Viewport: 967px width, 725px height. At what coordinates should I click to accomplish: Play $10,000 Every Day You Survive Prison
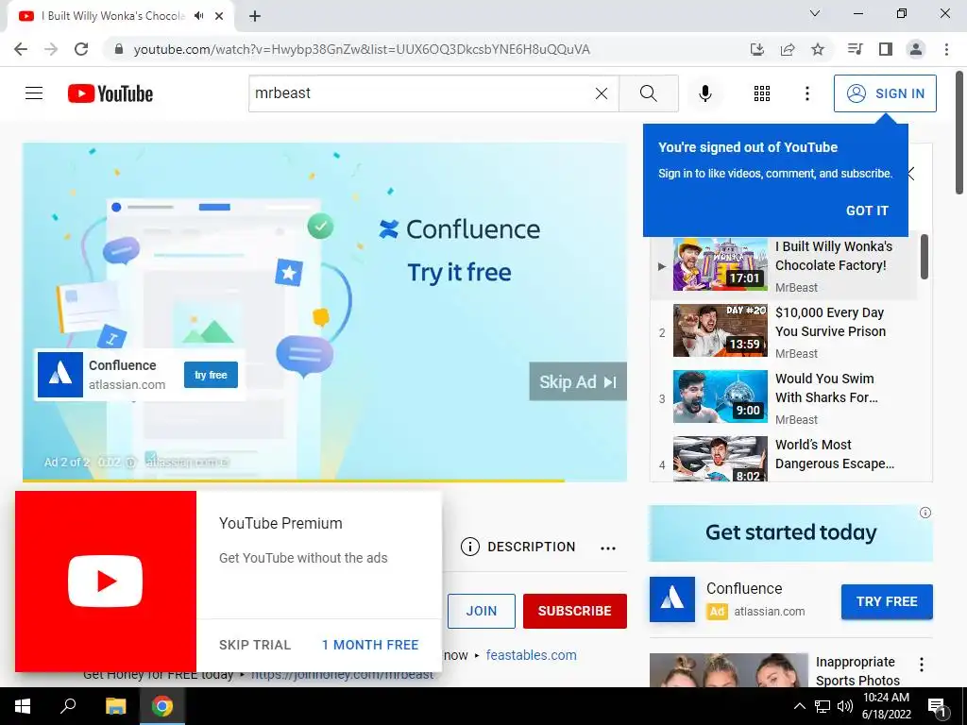click(783, 331)
